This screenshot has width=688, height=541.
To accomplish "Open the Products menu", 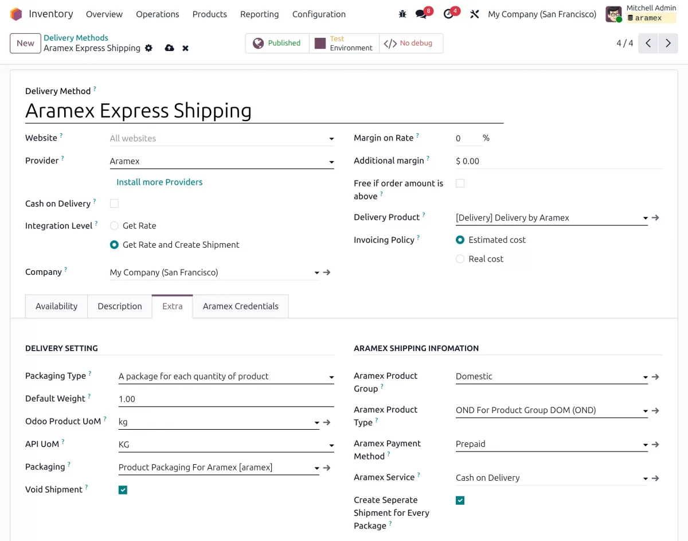I will tap(210, 14).
